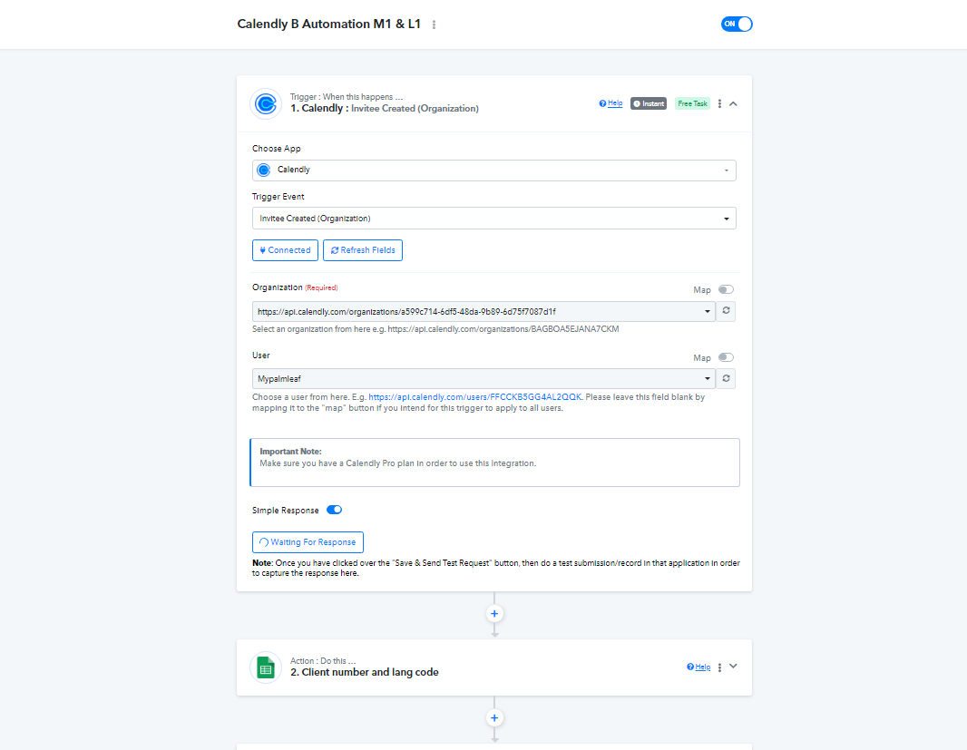Toggle Map switch for User
Viewport: 967px width, 750px height.
click(x=726, y=357)
